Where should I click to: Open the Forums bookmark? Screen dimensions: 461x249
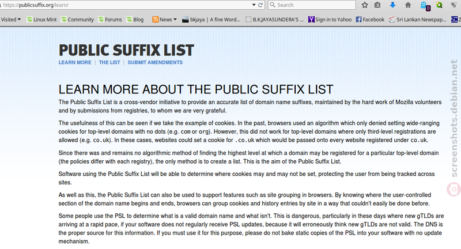coord(110,20)
